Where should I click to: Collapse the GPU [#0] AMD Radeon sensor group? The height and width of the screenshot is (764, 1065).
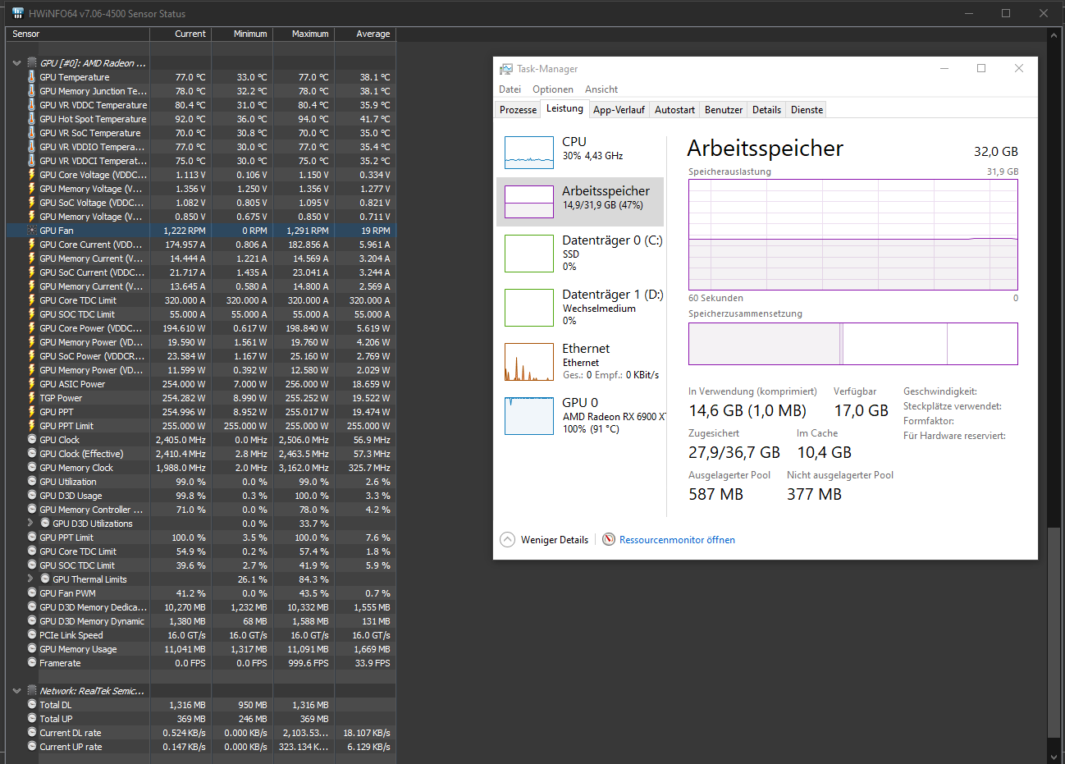(x=16, y=63)
